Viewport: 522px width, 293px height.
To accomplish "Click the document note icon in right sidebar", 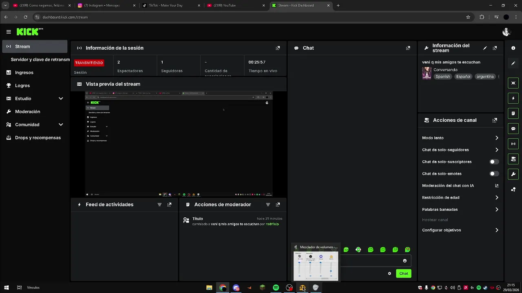I will coord(513,114).
